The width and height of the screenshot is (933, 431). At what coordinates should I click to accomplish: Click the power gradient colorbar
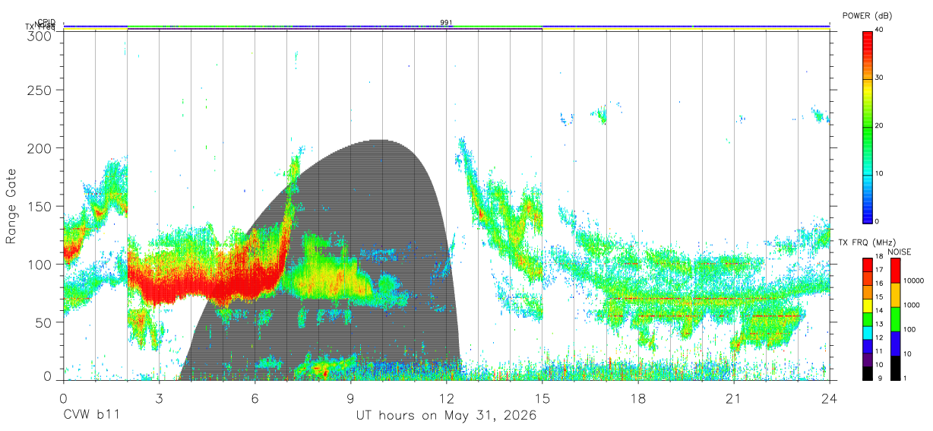point(867,126)
